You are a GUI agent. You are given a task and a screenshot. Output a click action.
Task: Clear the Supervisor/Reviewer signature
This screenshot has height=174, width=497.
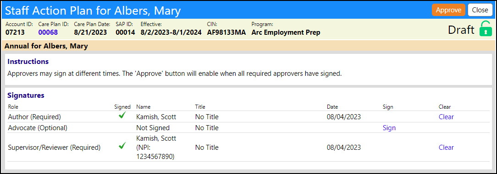pyautogui.click(x=446, y=148)
